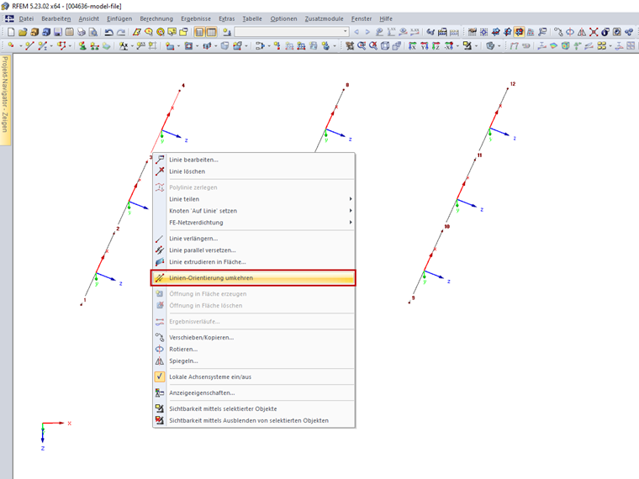639x479 pixels.
Task: Click the Mirror toolbar icon
Action: 582,32
